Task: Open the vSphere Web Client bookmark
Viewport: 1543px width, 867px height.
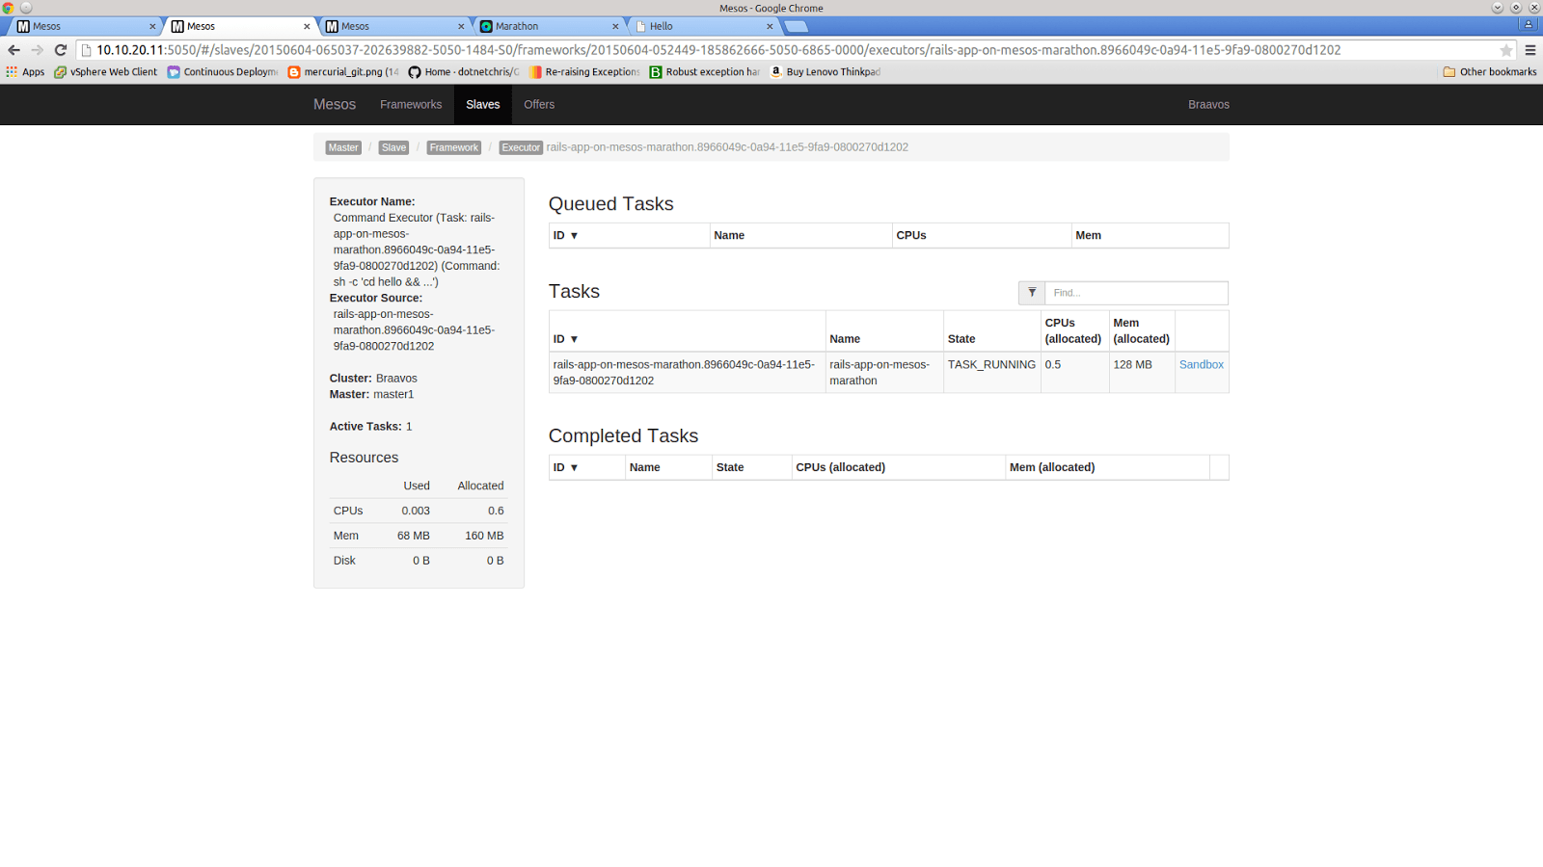Action: tap(106, 72)
